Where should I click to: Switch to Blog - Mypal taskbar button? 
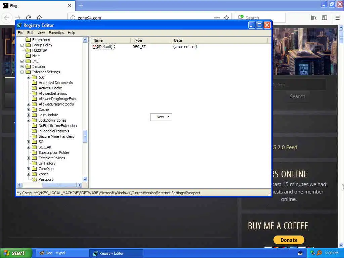pyautogui.click(x=61, y=253)
